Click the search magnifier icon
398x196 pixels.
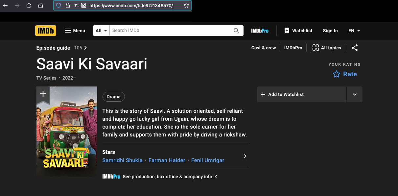(x=236, y=31)
